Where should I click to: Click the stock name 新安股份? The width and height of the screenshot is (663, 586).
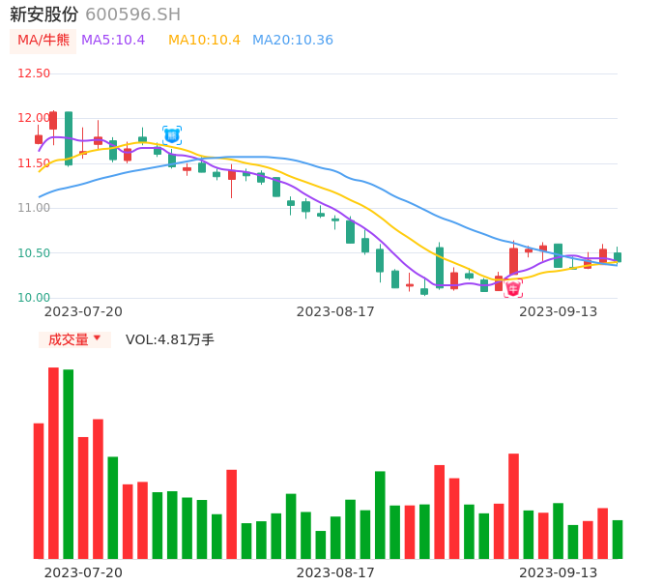[x=44, y=15]
